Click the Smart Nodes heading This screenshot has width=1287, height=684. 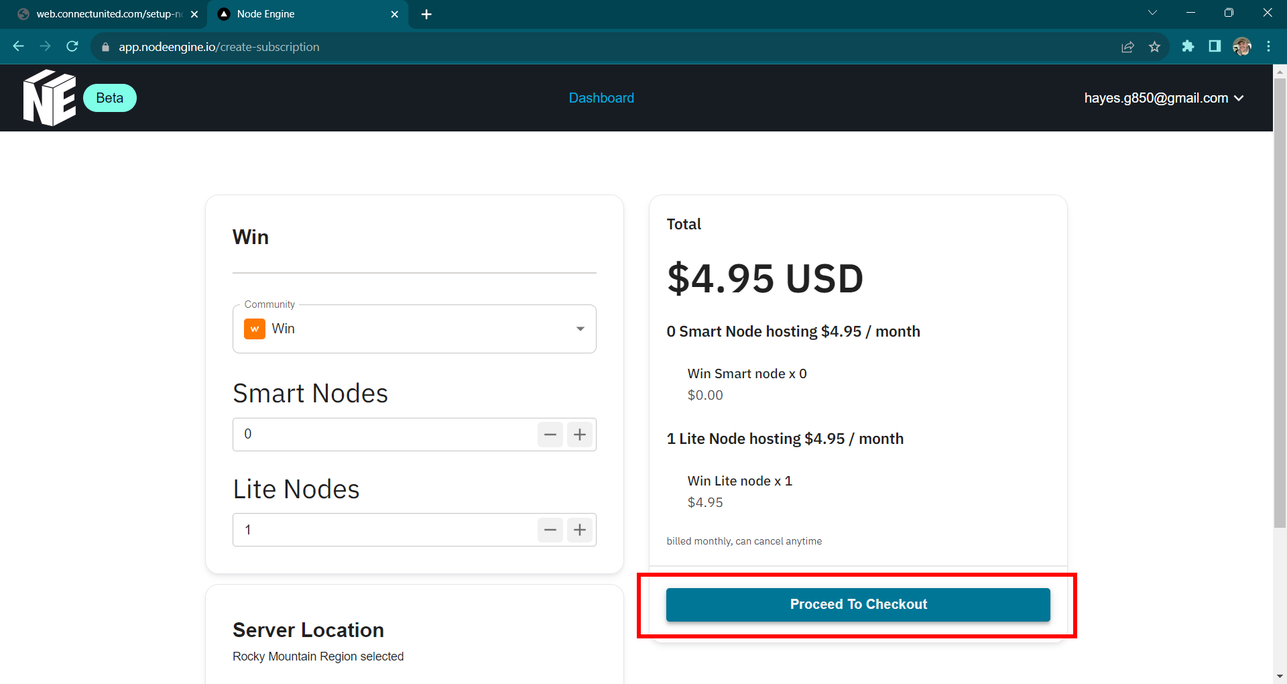click(x=310, y=394)
